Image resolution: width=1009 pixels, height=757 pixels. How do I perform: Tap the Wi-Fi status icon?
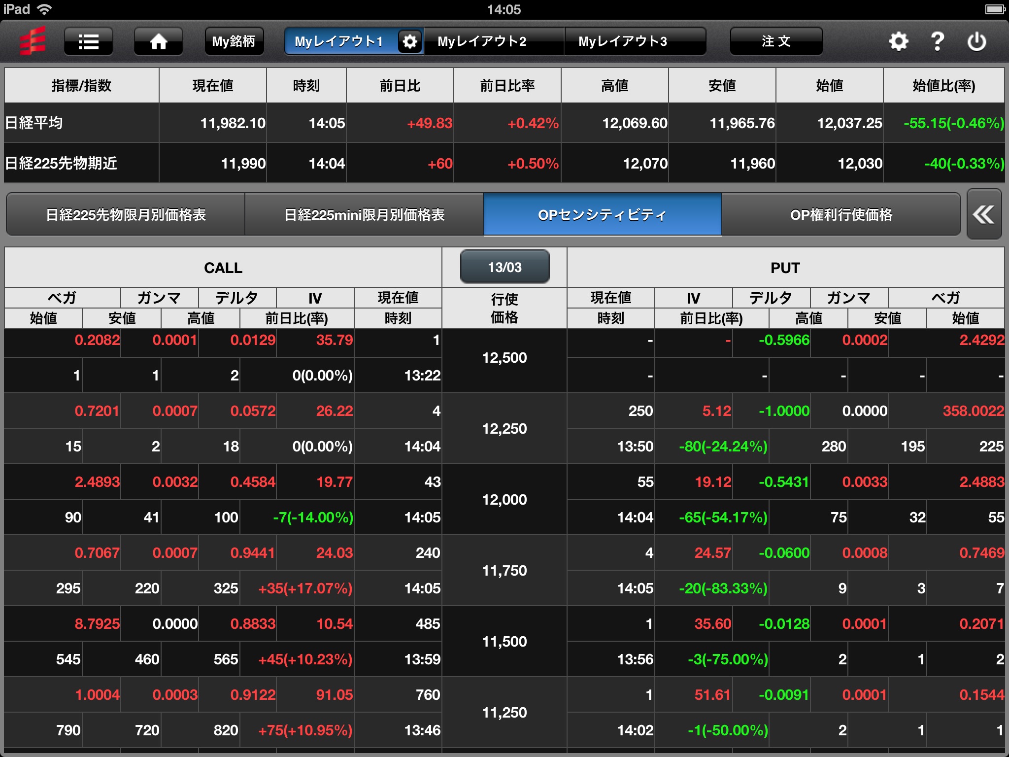44,9
